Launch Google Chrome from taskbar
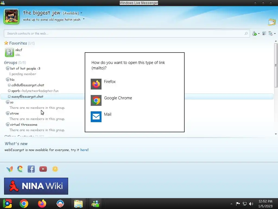The height and width of the screenshot is (209, 278). pos(24,204)
